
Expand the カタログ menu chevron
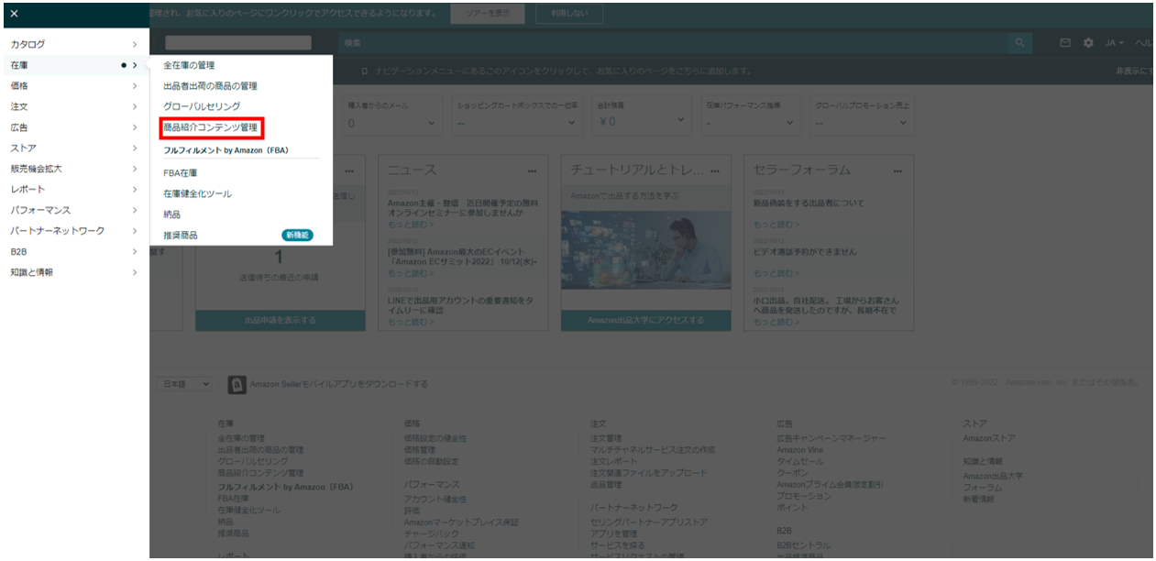pos(135,44)
